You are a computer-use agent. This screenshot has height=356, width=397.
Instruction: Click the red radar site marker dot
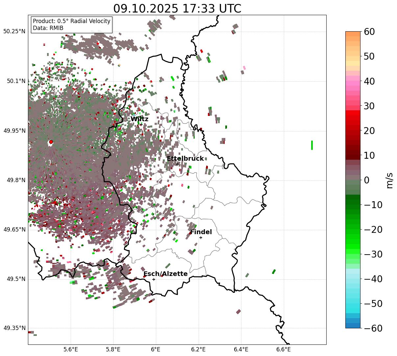tap(51, 142)
